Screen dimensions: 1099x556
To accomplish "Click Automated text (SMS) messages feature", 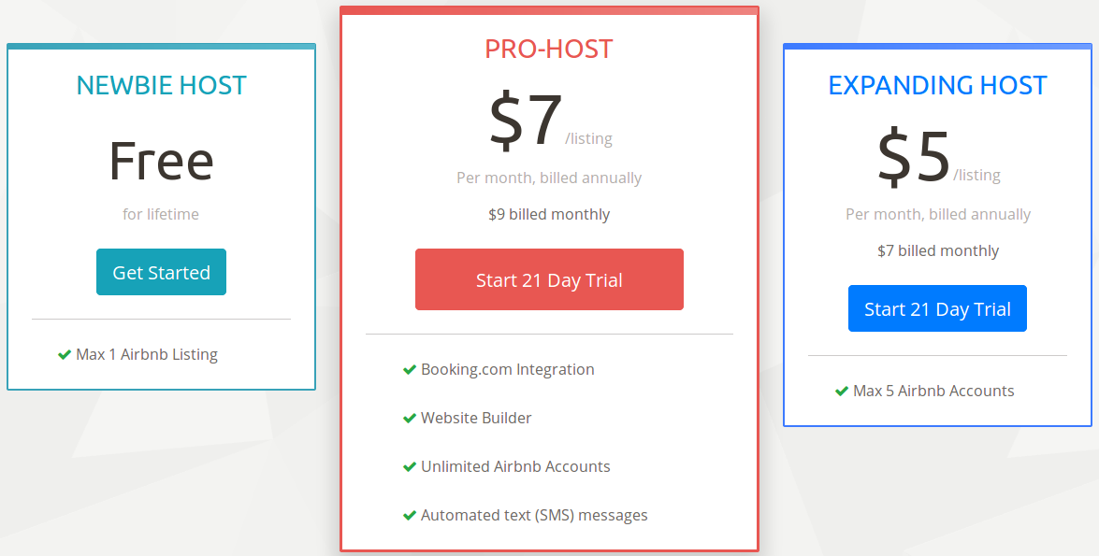I will 534,516.
